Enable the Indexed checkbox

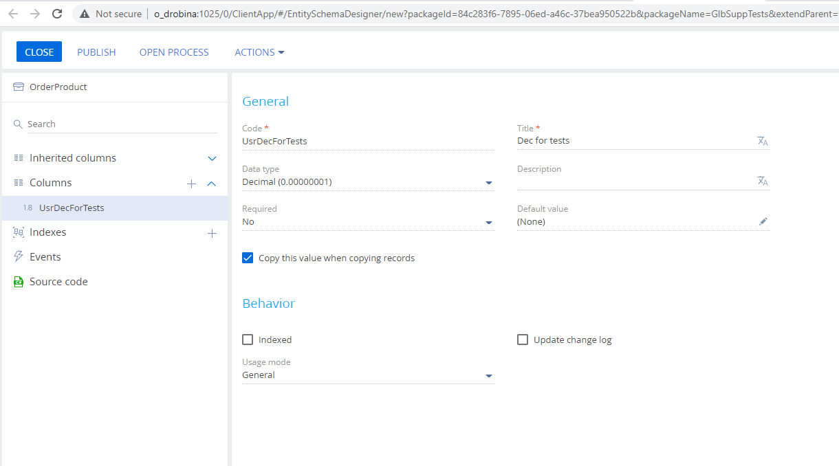coord(248,340)
